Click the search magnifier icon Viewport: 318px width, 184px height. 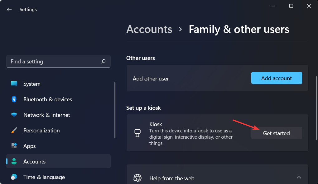tap(104, 62)
